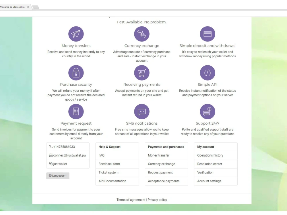
Task: Open the Resolution center link
Action: (x=216, y=164)
